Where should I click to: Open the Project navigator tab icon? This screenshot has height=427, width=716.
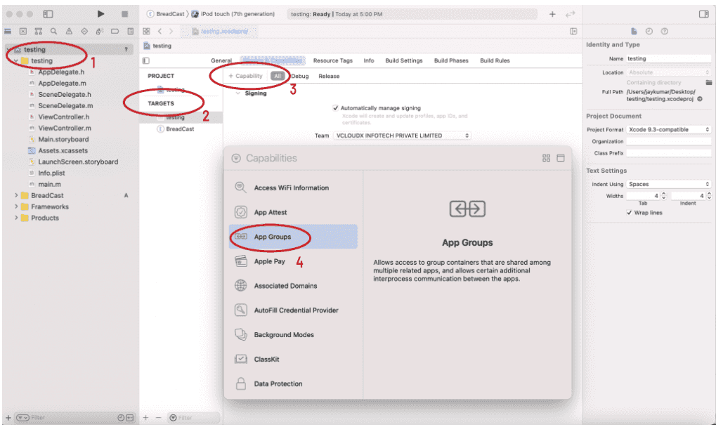coord(8,32)
